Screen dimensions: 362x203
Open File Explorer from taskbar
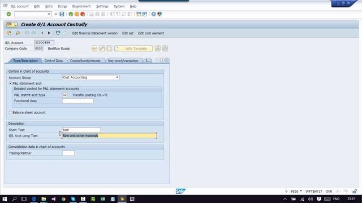(x=44, y=199)
